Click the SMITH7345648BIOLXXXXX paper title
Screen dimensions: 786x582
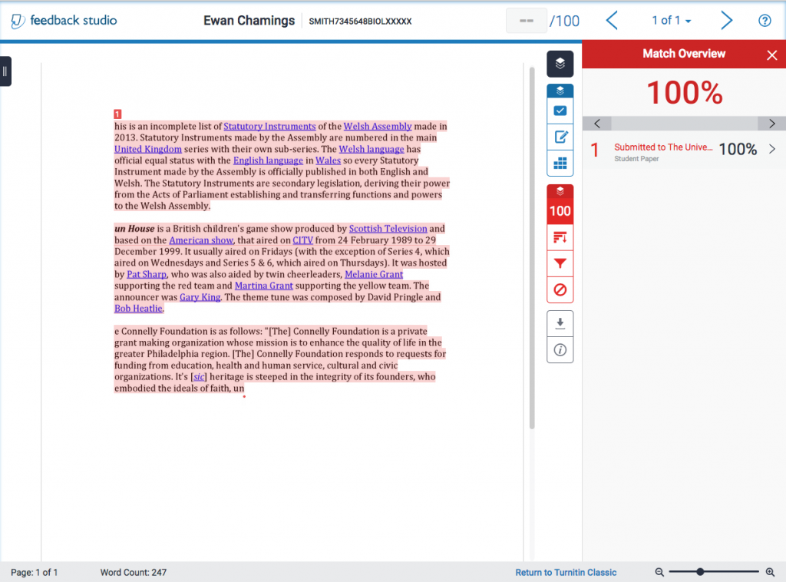360,21
